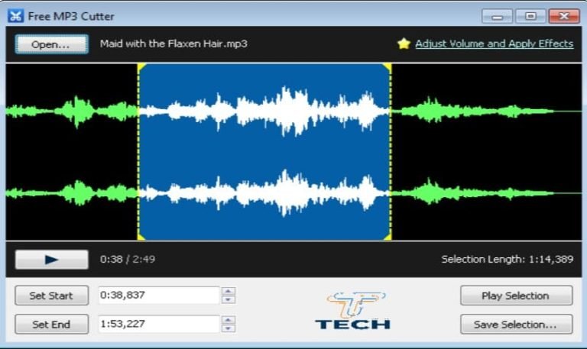Increase start time with up spinner arrow

(x=229, y=291)
